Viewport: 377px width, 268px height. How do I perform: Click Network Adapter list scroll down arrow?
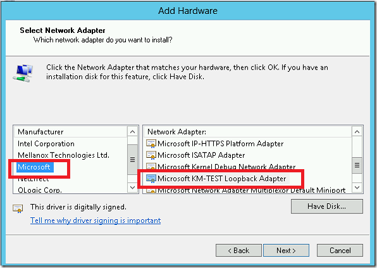tap(357, 188)
